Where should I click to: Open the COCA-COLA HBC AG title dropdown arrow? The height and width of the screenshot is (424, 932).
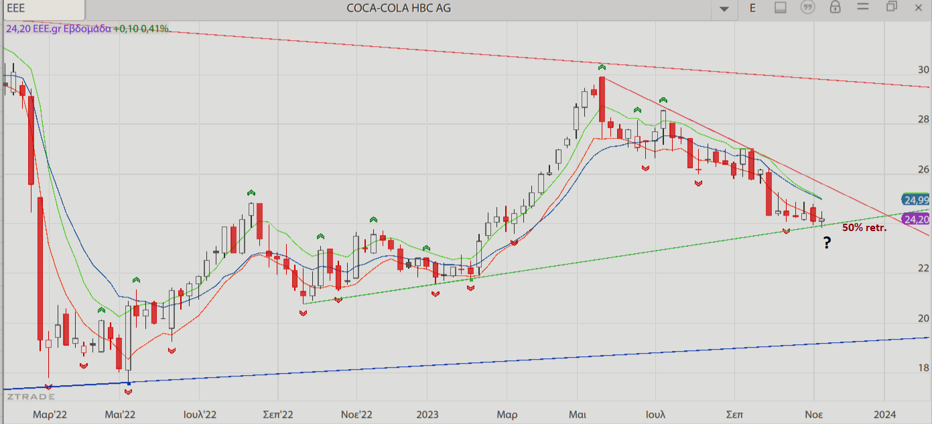tap(724, 9)
